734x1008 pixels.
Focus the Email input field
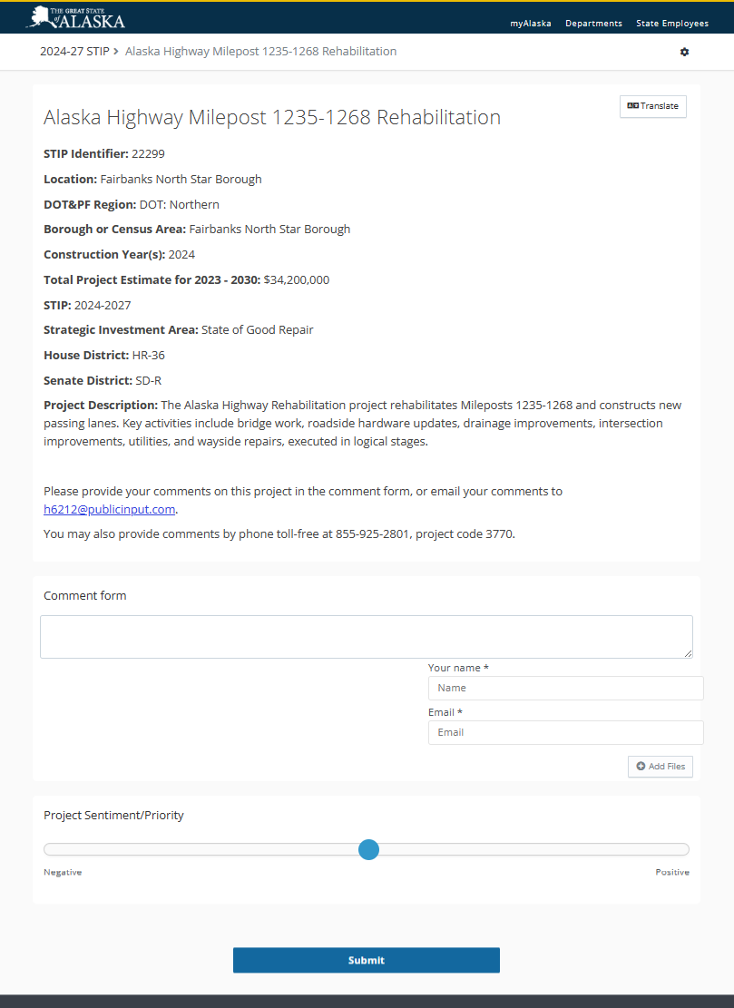pyautogui.click(x=565, y=732)
